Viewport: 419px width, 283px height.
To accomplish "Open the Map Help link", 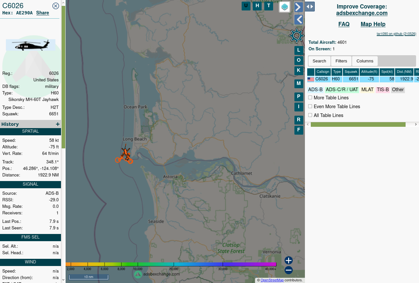I will coord(373,24).
